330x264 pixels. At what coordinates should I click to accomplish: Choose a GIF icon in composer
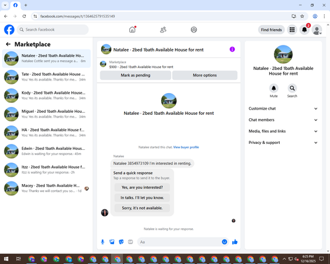(131, 242)
